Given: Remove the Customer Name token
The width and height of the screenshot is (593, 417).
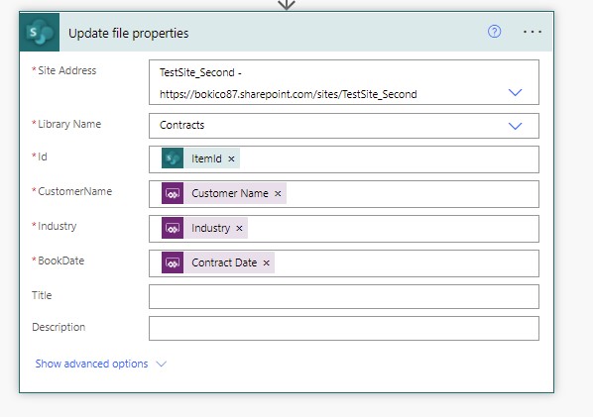Looking at the screenshot, I should (278, 193).
